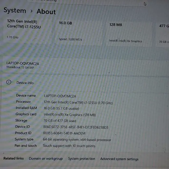
Task: Click the Device info circle icon
Action: (x=9, y=82)
